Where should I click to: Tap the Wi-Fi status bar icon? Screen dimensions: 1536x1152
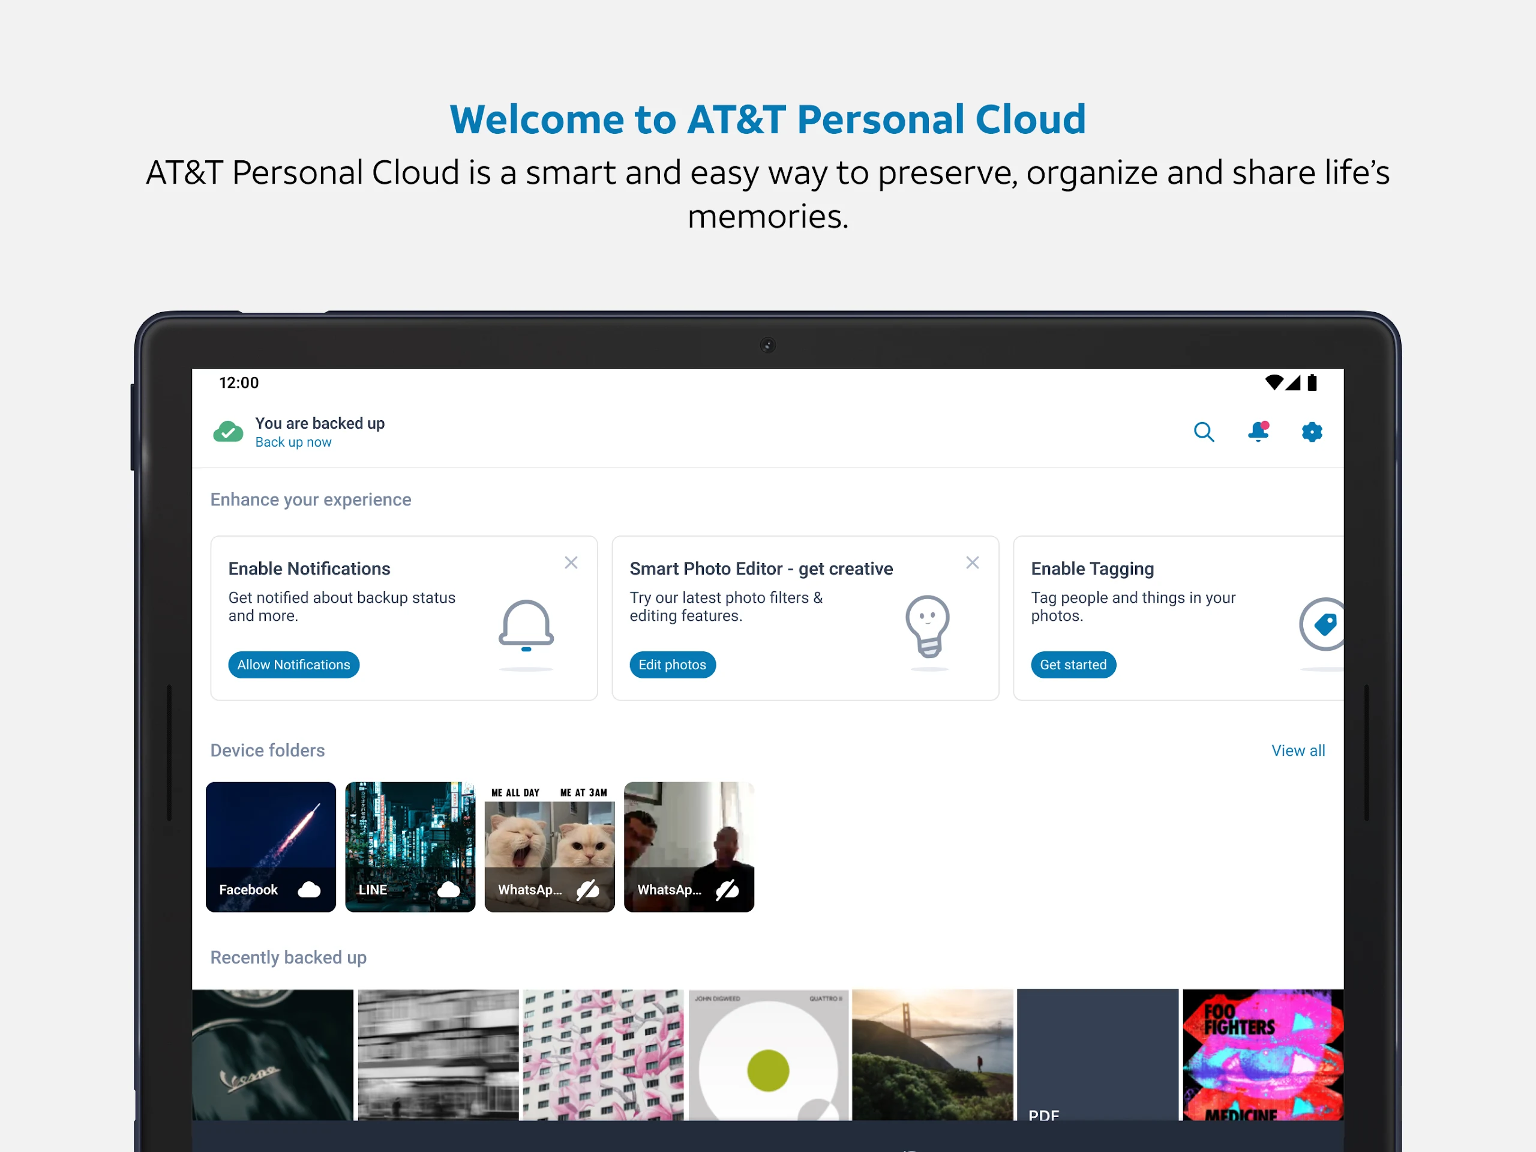click(1274, 382)
